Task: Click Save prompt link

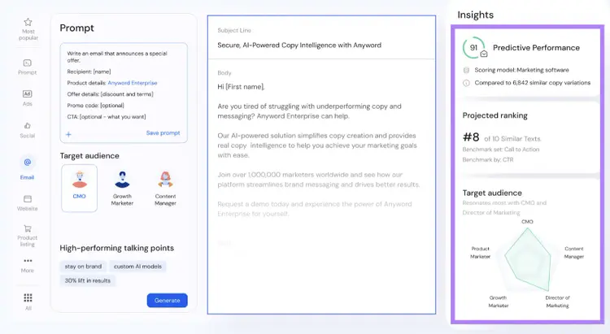Action: [x=163, y=133]
